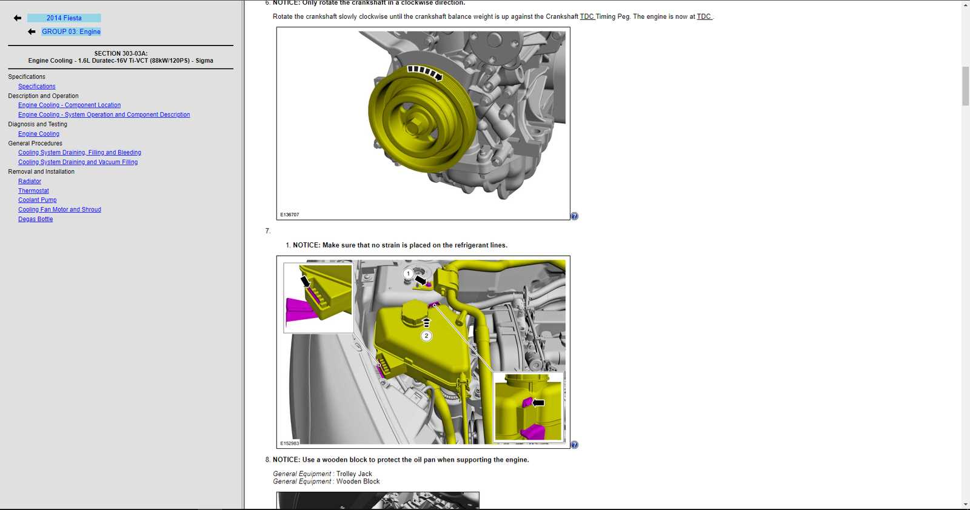Click 'General Equipment : Trolley Jack' text
This screenshot has height=510, width=970.
click(x=323, y=474)
